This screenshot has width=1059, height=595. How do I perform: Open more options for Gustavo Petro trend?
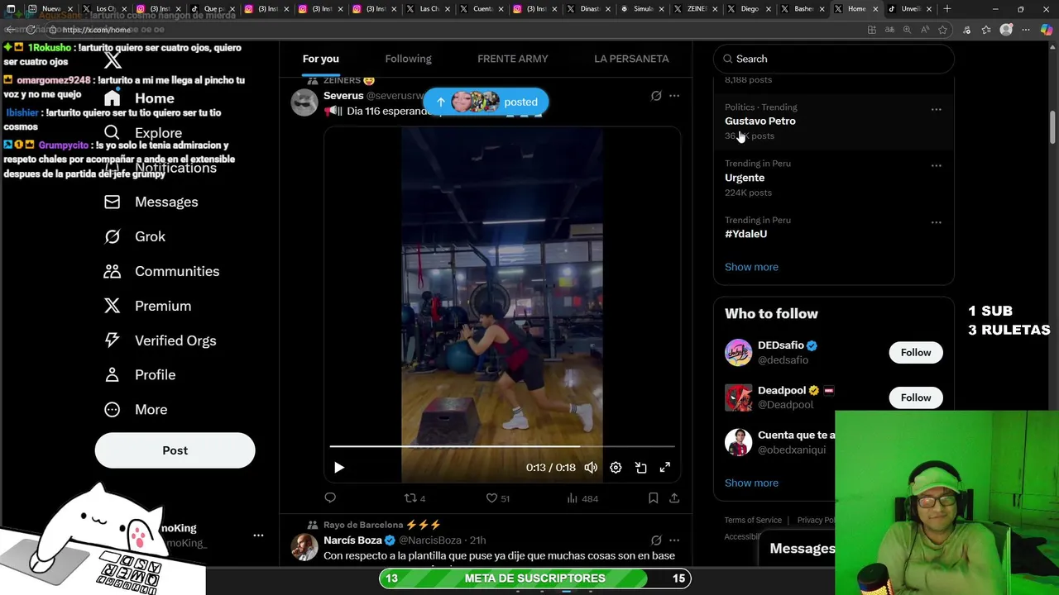coord(936,109)
